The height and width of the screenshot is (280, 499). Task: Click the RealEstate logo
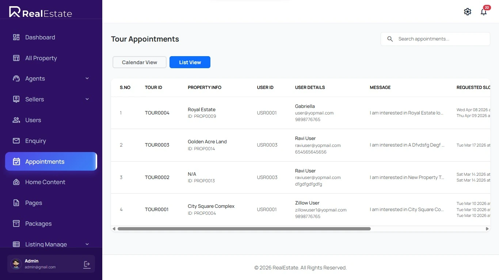(x=41, y=12)
